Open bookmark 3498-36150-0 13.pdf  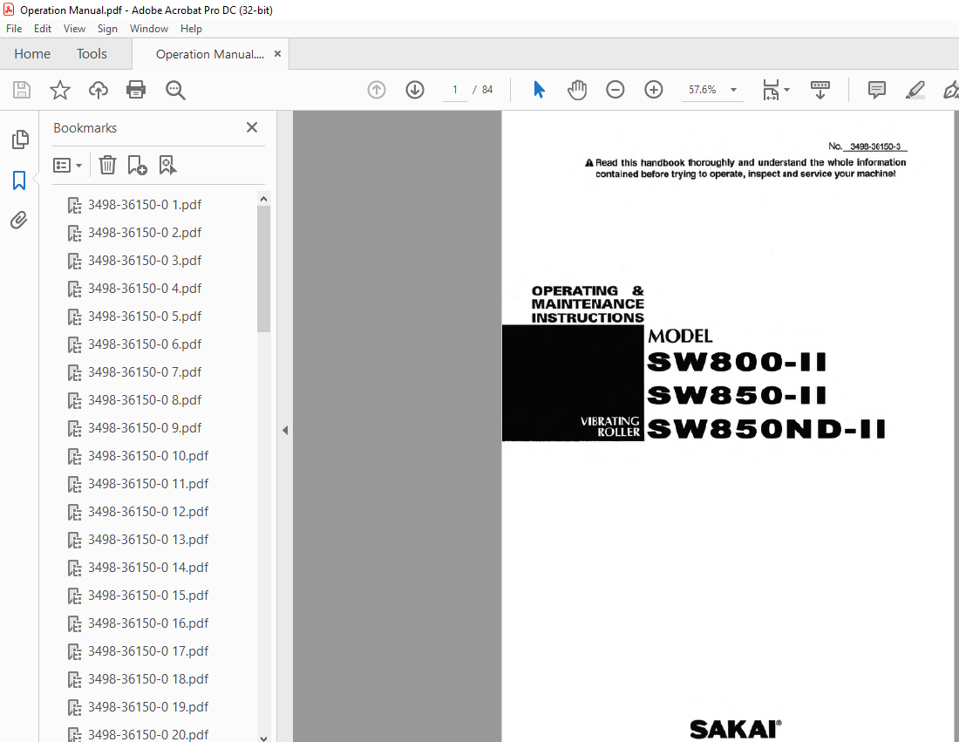(148, 540)
